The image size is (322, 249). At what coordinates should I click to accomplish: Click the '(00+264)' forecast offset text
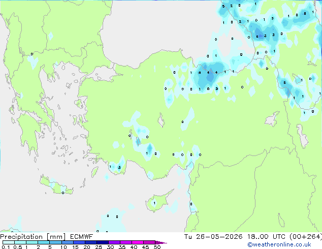306,237
